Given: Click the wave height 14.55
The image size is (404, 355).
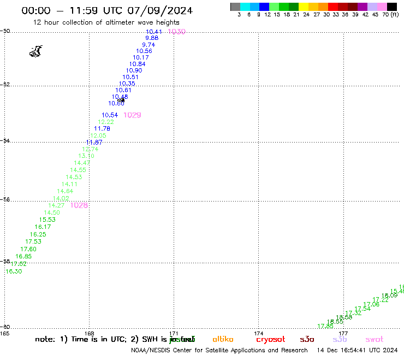Looking at the screenshot, I should pyautogui.click(x=78, y=170).
